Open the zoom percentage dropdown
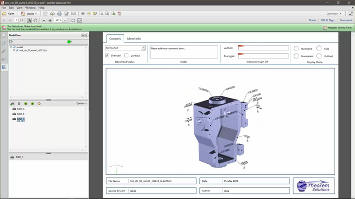 click(x=65, y=20)
